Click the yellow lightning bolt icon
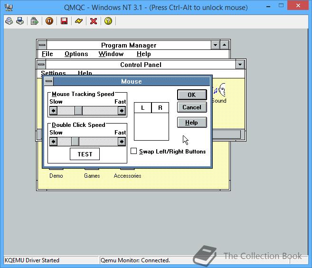The width and height of the screenshot is (312, 268). tap(79, 21)
